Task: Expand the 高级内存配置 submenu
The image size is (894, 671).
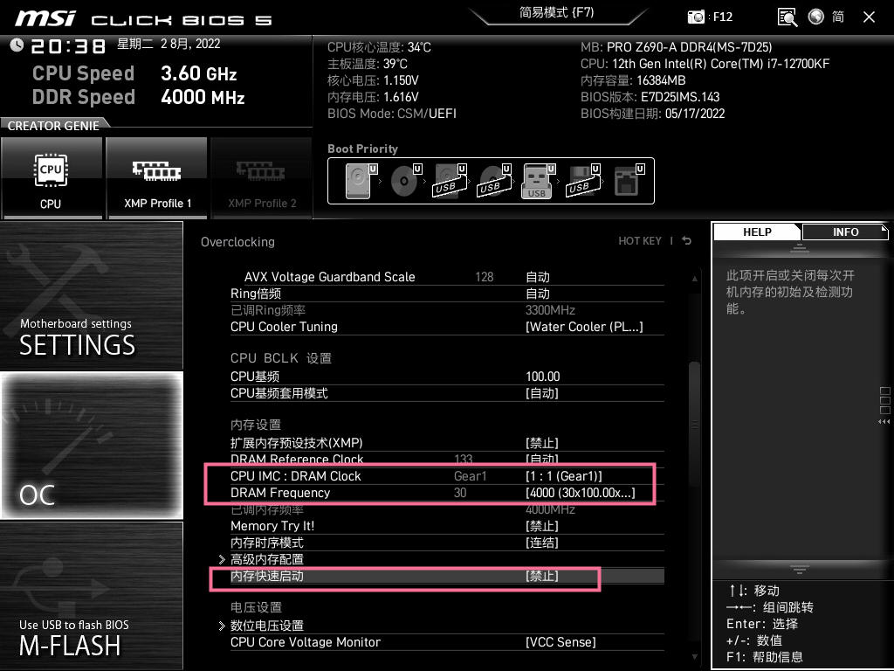Action: point(266,559)
